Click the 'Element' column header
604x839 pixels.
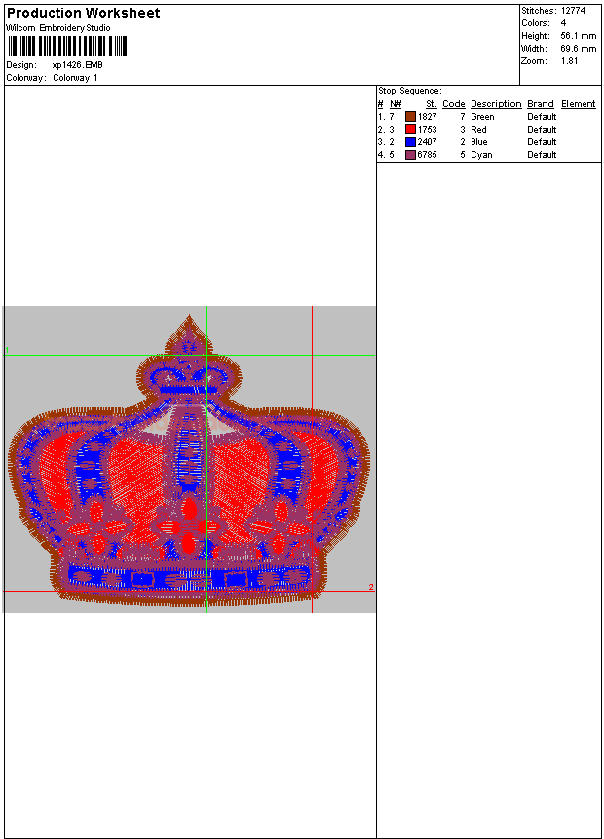[579, 104]
